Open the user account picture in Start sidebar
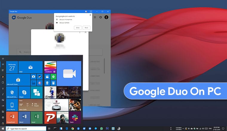Image resolution: width=227 pixels, height=131 pixels. coord(3,77)
